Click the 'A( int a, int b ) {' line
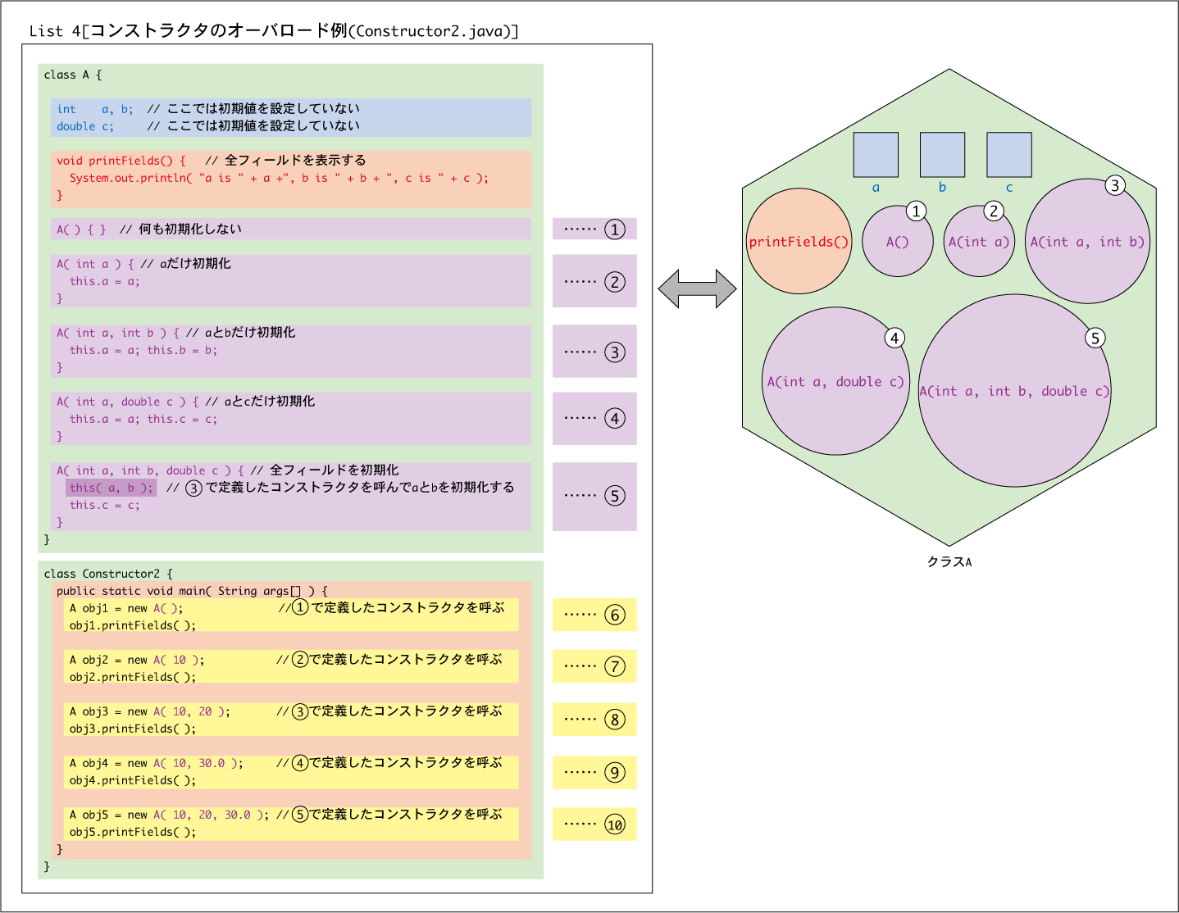The width and height of the screenshot is (1179, 913). coord(118,333)
